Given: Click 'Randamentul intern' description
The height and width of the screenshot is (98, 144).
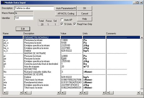Looking at the screenshot, I should point(33,82).
